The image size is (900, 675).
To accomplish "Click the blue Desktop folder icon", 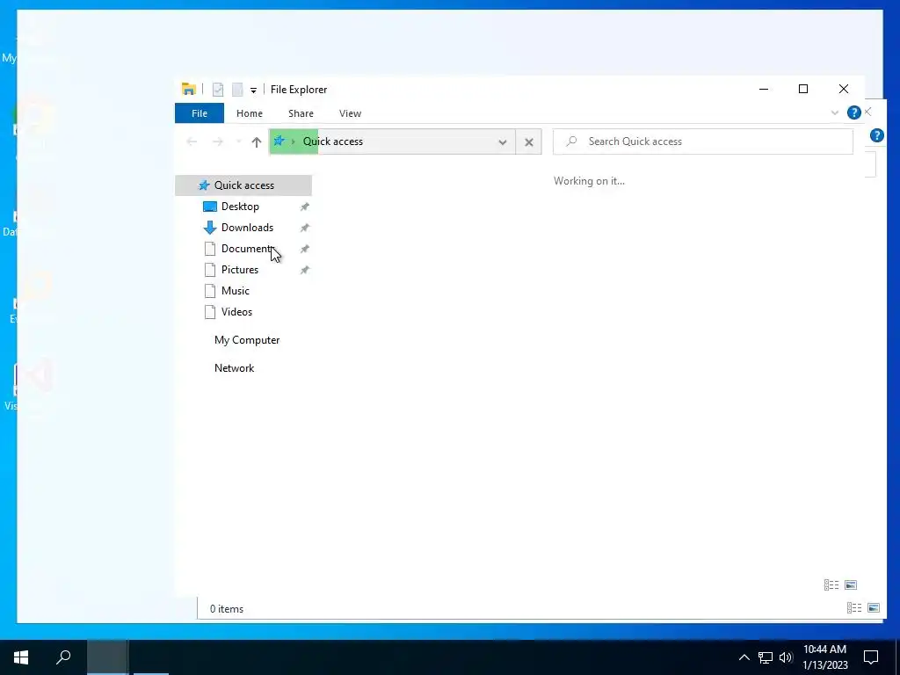I will [210, 207].
